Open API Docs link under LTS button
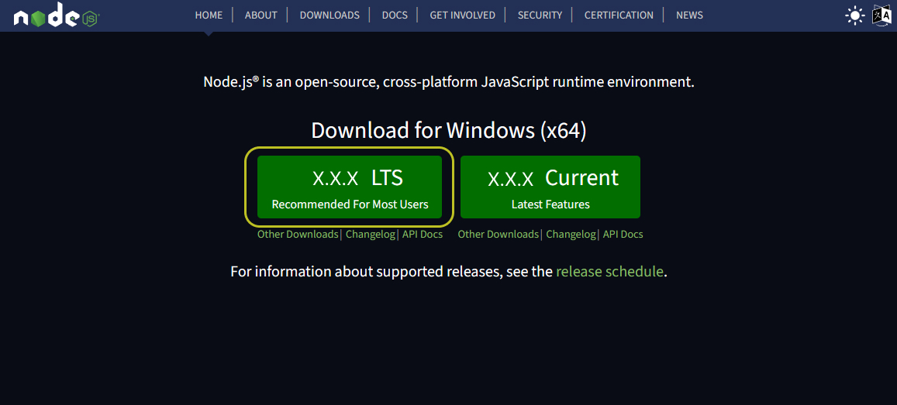Image resolution: width=897 pixels, height=405 pixels. (423, 234)
